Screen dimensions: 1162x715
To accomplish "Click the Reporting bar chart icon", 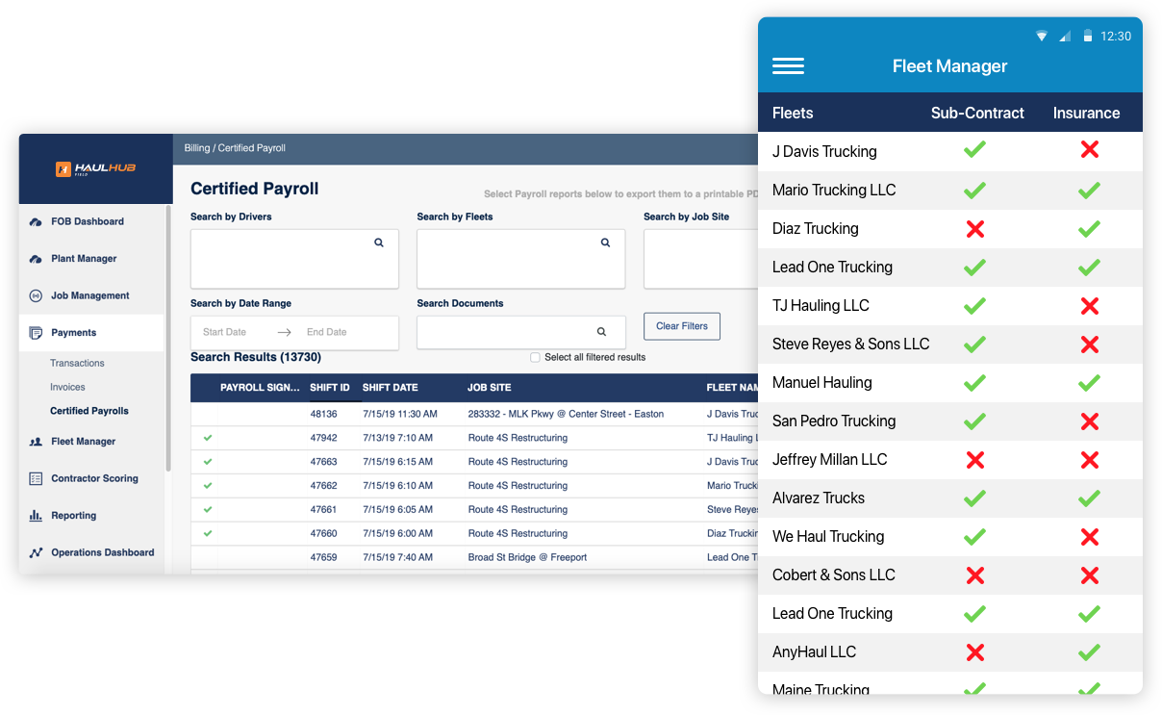I will coord(36,516).
